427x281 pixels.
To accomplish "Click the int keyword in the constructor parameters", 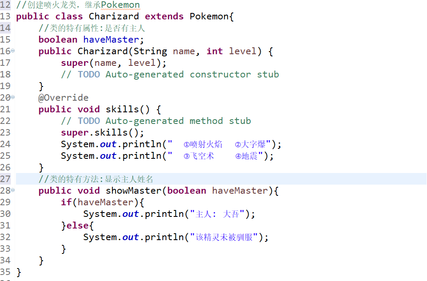I will coord(215,51).
